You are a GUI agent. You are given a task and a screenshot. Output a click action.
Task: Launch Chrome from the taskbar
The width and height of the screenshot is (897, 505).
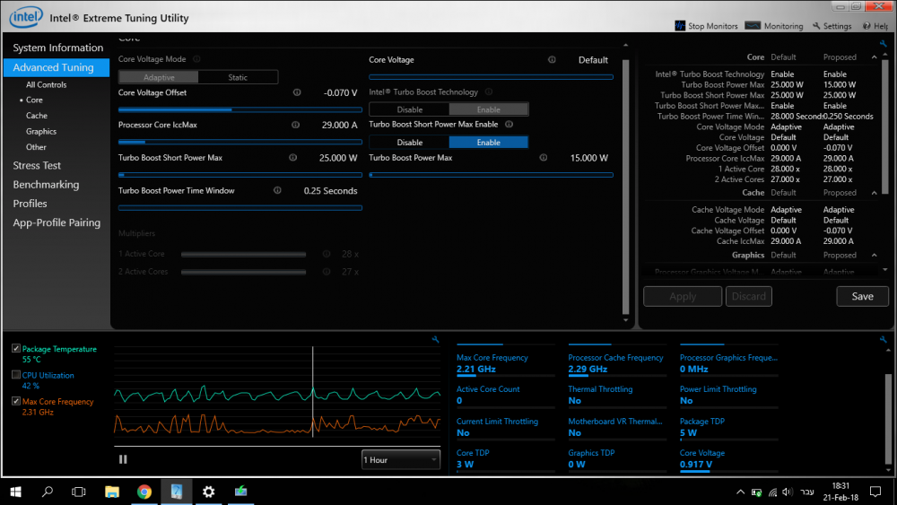coord(144,492)
